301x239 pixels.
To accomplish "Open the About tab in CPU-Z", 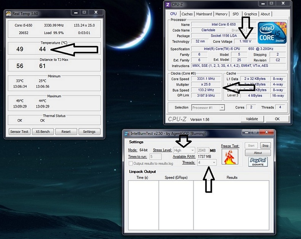I will click(265, 14).
